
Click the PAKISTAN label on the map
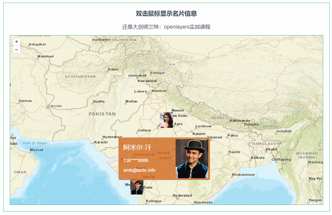pos(102,114)
